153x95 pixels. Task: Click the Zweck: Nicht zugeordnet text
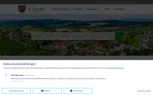click(17, 81)
